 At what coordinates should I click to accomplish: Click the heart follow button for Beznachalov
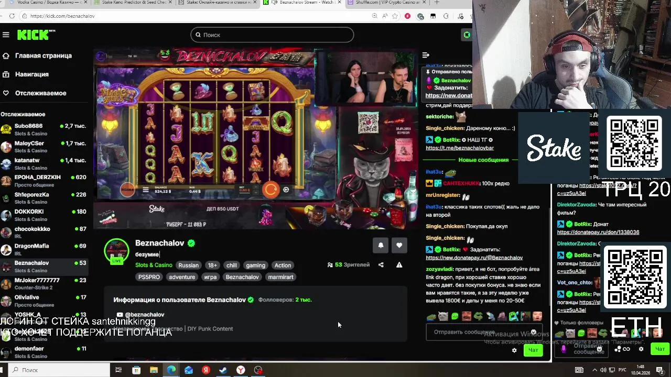point(399,245)
